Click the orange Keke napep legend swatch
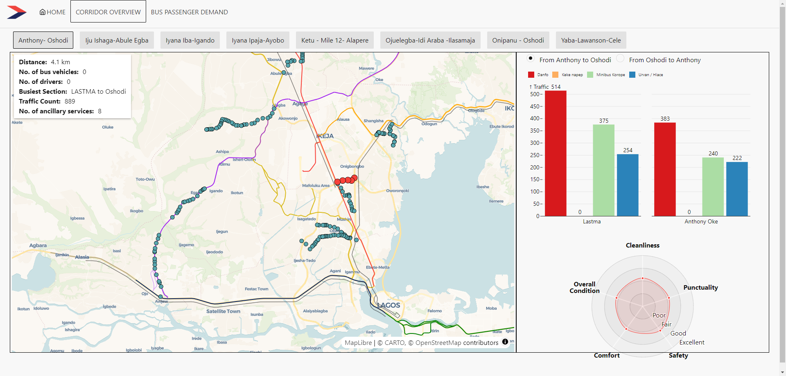This screenshot has height=376, width=786. point(555,74)
